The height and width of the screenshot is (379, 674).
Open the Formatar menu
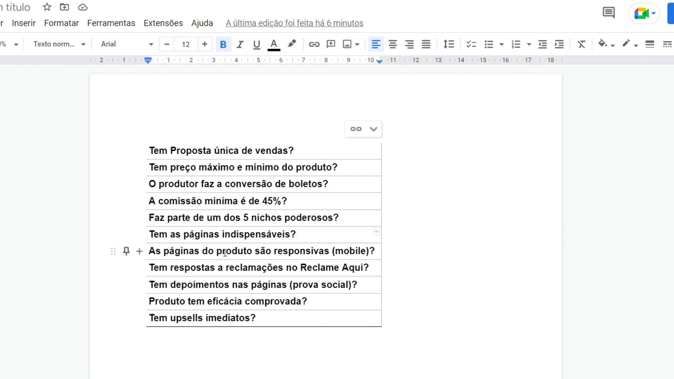[62, 23]
